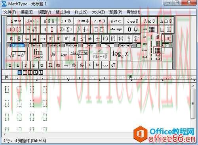Insert the log base a of x expression
Viewport: 198px width, 145px height.
point(120,54)
